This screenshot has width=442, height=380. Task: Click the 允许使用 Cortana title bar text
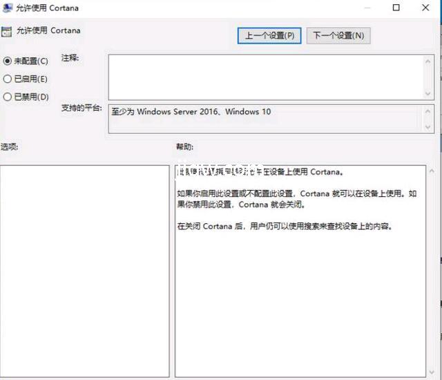pos(48,8)
